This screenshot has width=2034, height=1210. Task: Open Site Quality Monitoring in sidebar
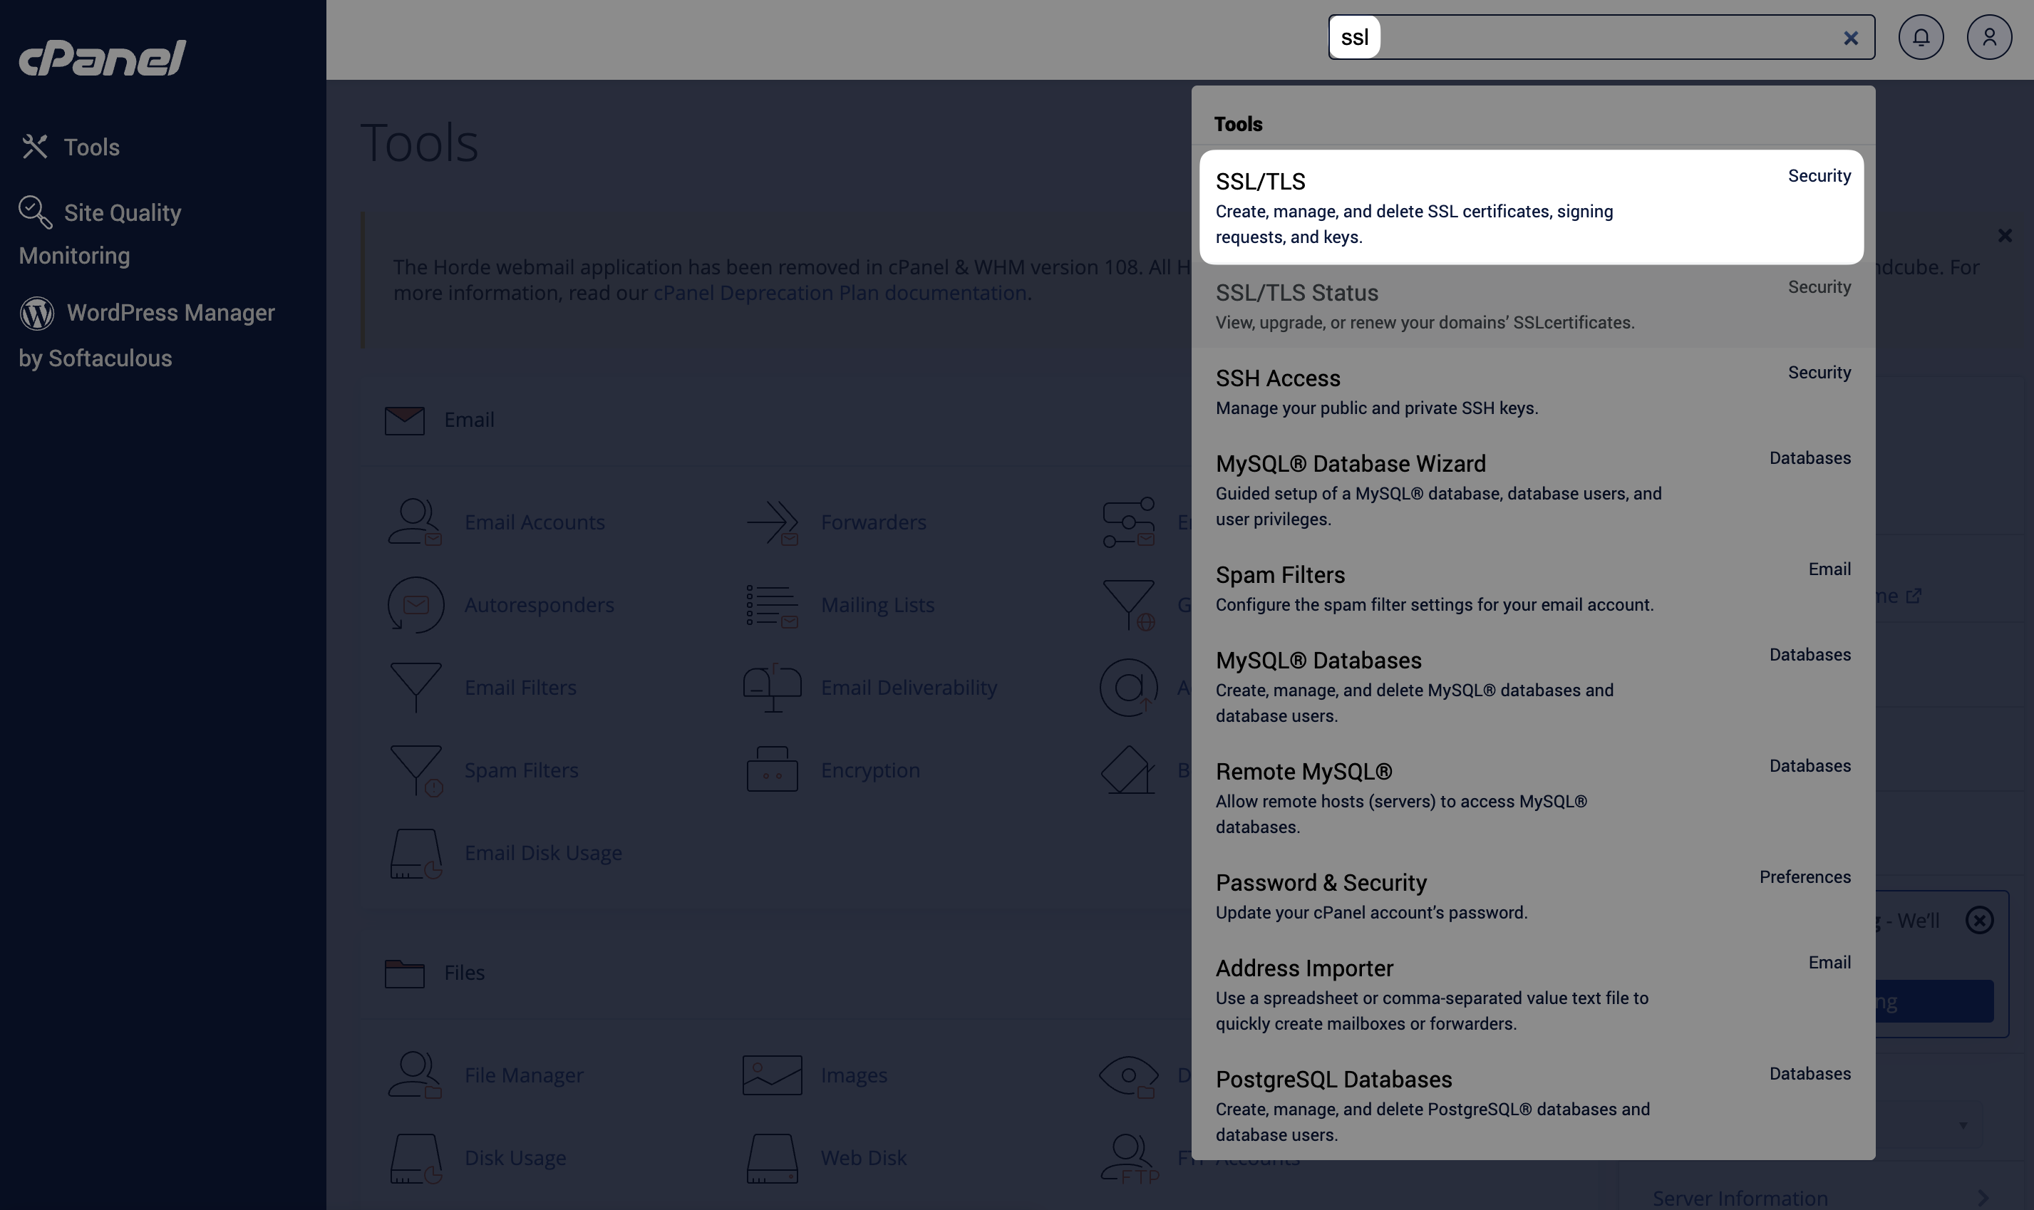(100, 234)
